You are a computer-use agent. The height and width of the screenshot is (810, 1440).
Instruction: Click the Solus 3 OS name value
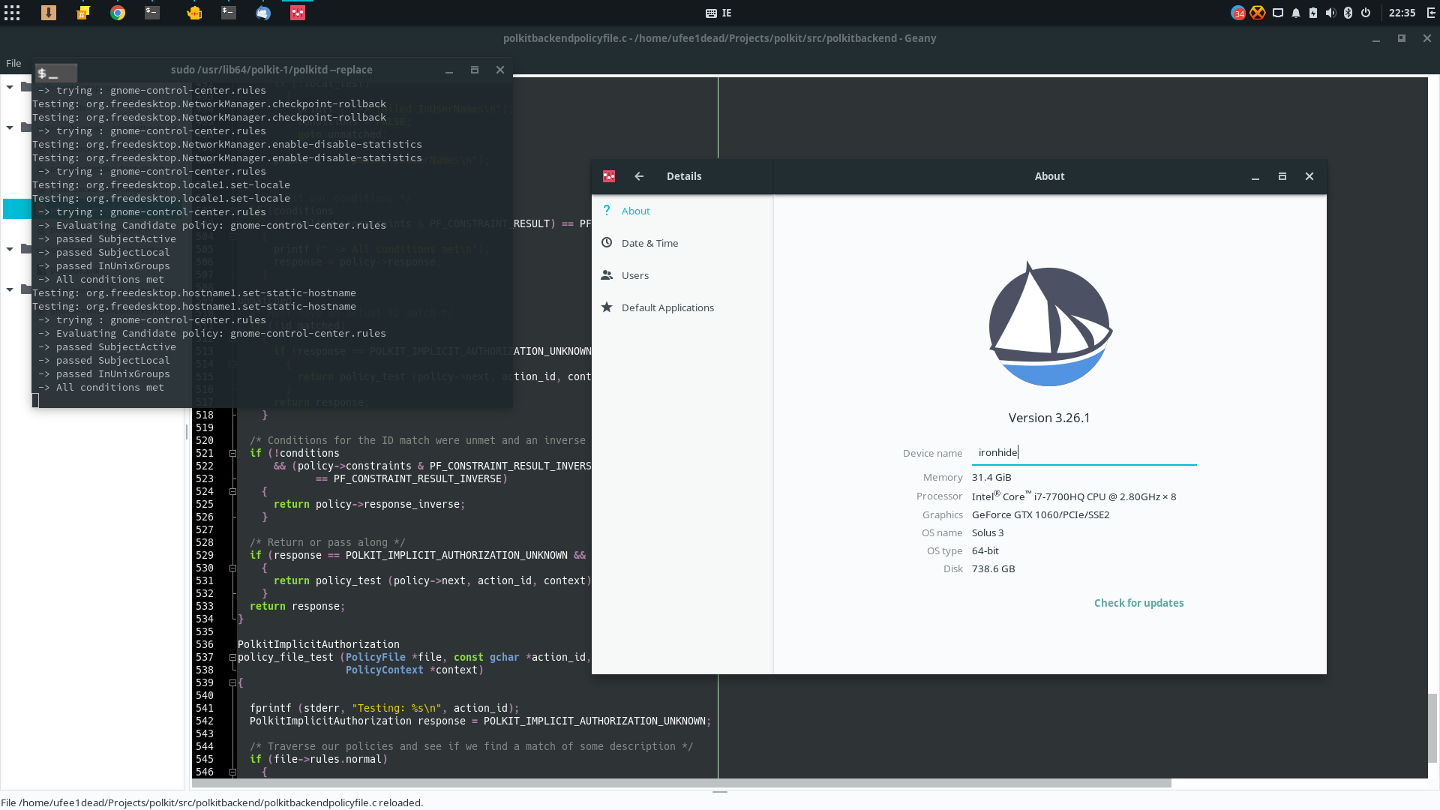click(x=988, y=532)
